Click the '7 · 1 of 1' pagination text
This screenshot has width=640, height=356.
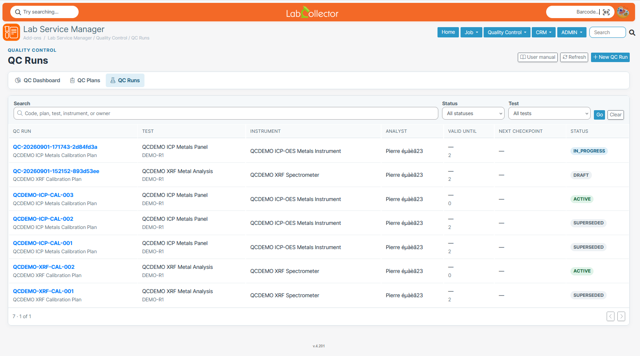tap(22, 316)
